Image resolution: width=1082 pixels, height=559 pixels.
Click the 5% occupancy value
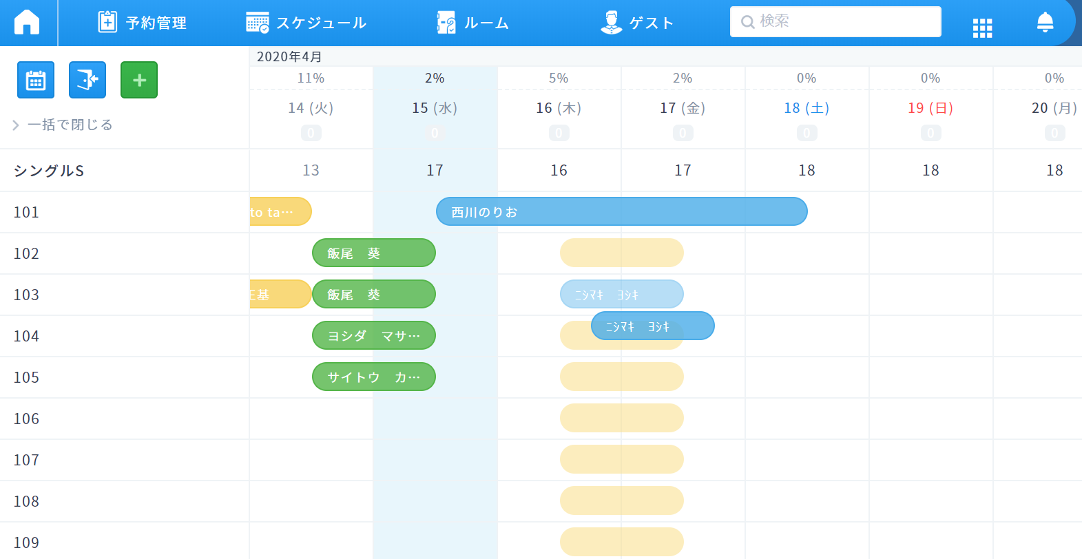[x=559, y=78]
